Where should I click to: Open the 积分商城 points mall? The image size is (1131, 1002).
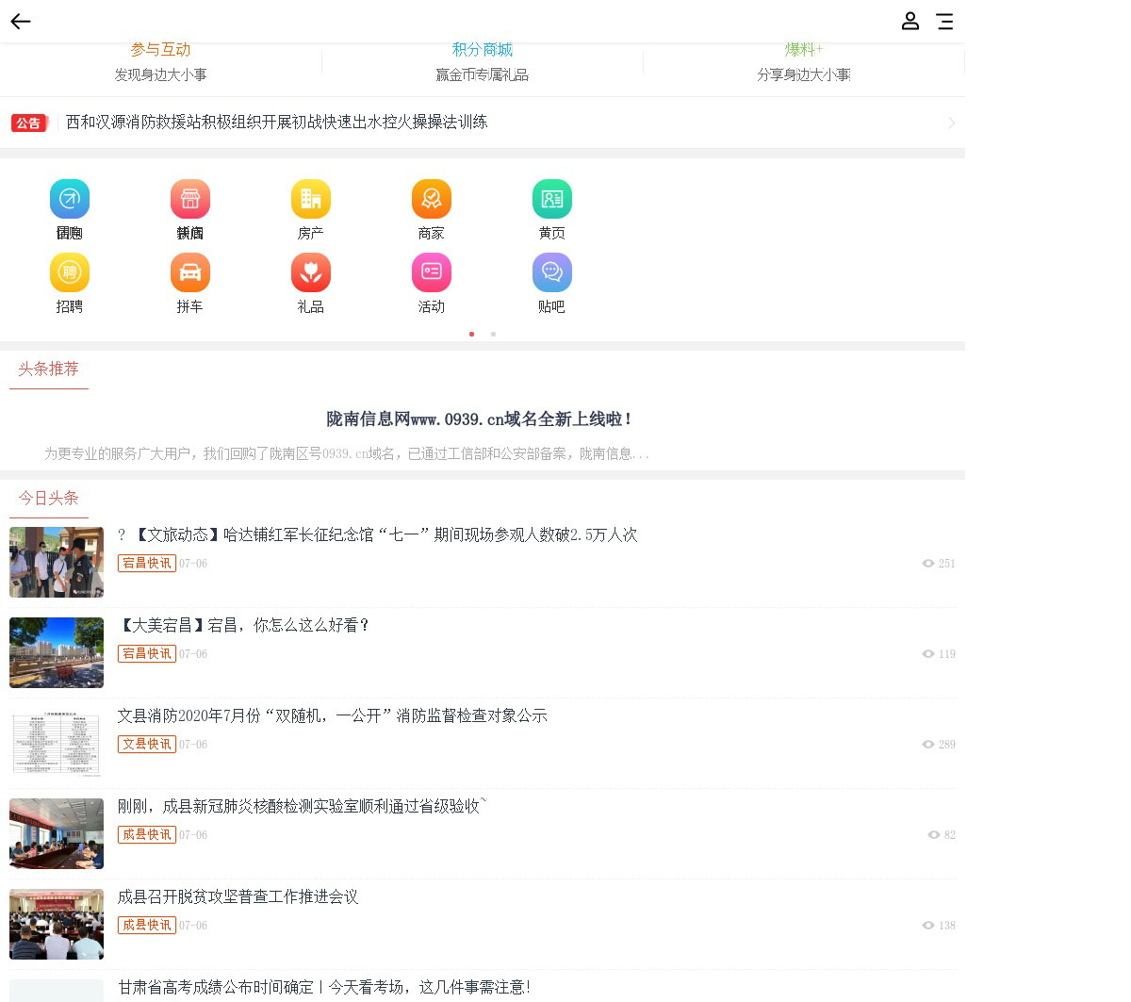[x=483, y=50]
